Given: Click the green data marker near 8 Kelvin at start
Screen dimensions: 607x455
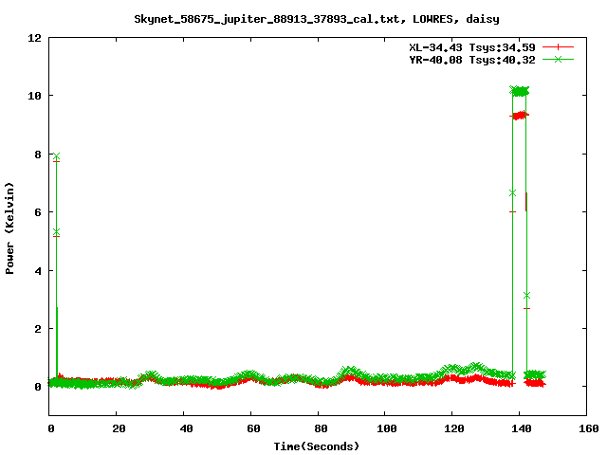Looking at the screenshot, I should [x=57, y=156].
